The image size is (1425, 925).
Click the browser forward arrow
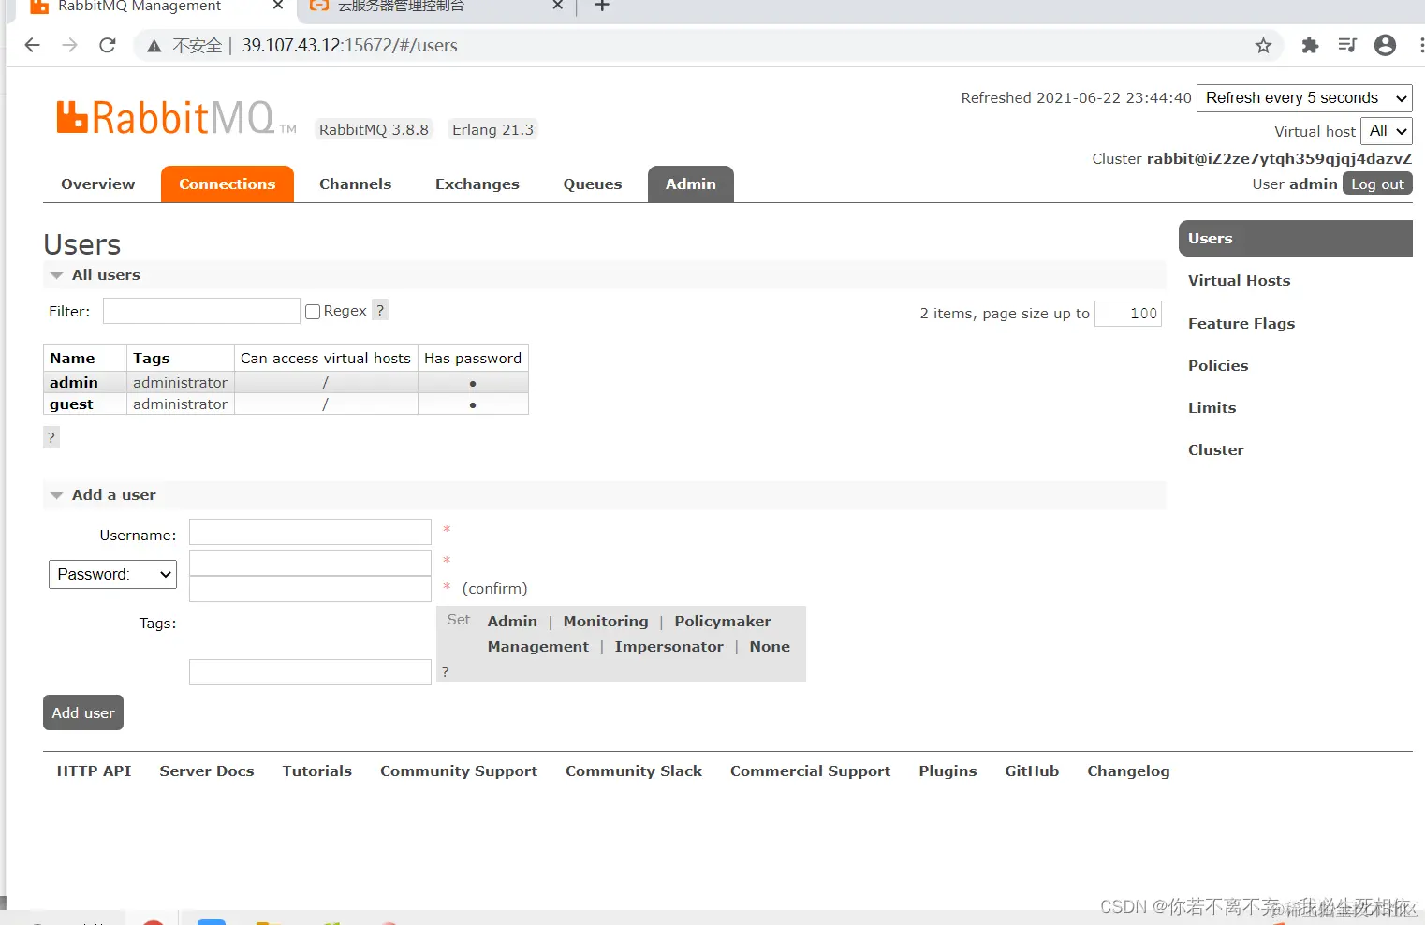coord(69,45)
